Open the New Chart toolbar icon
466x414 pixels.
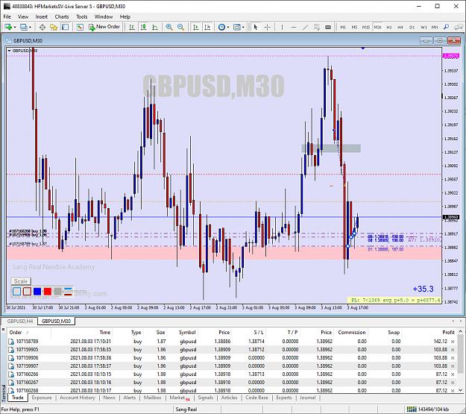pyautogui.click(x=8, y=27)
